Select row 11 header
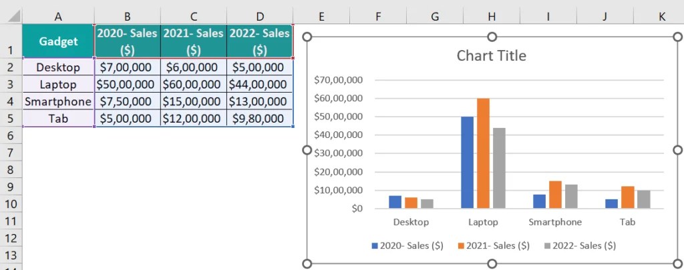Viewport: 684px width, 270px height. [x=11, y=221]
